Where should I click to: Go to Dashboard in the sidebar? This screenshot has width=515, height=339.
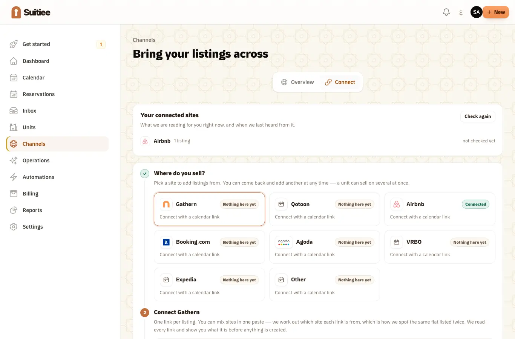[x=57, y=61]
